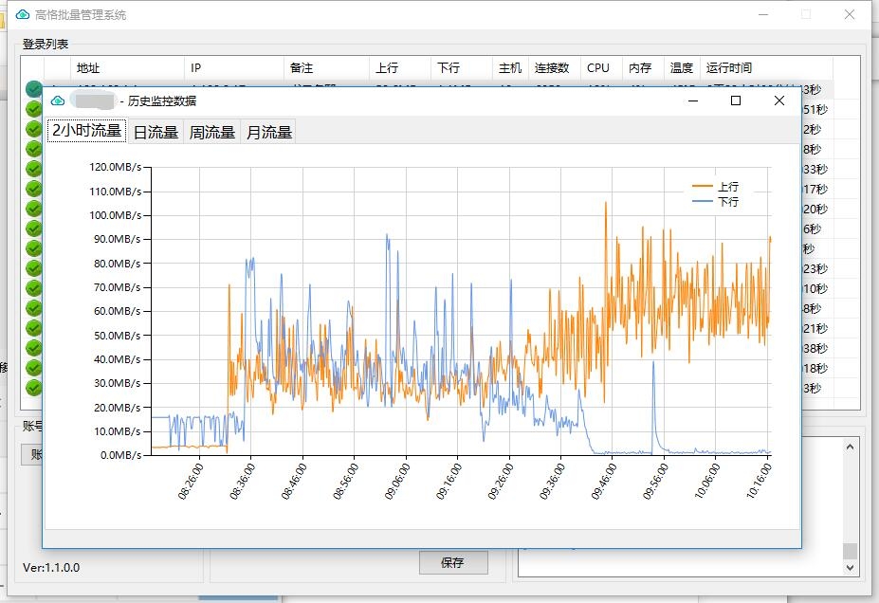Image resolution: width=879 pixels, height=603 pixels.
Task: Click the 温度 column header
Action: (681, 68)
